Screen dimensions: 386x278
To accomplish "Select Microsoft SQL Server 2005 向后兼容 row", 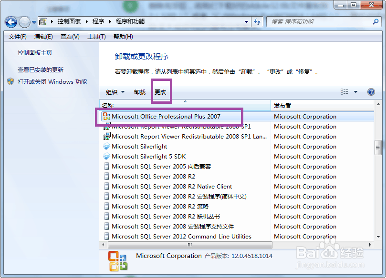I will (237, 167).
